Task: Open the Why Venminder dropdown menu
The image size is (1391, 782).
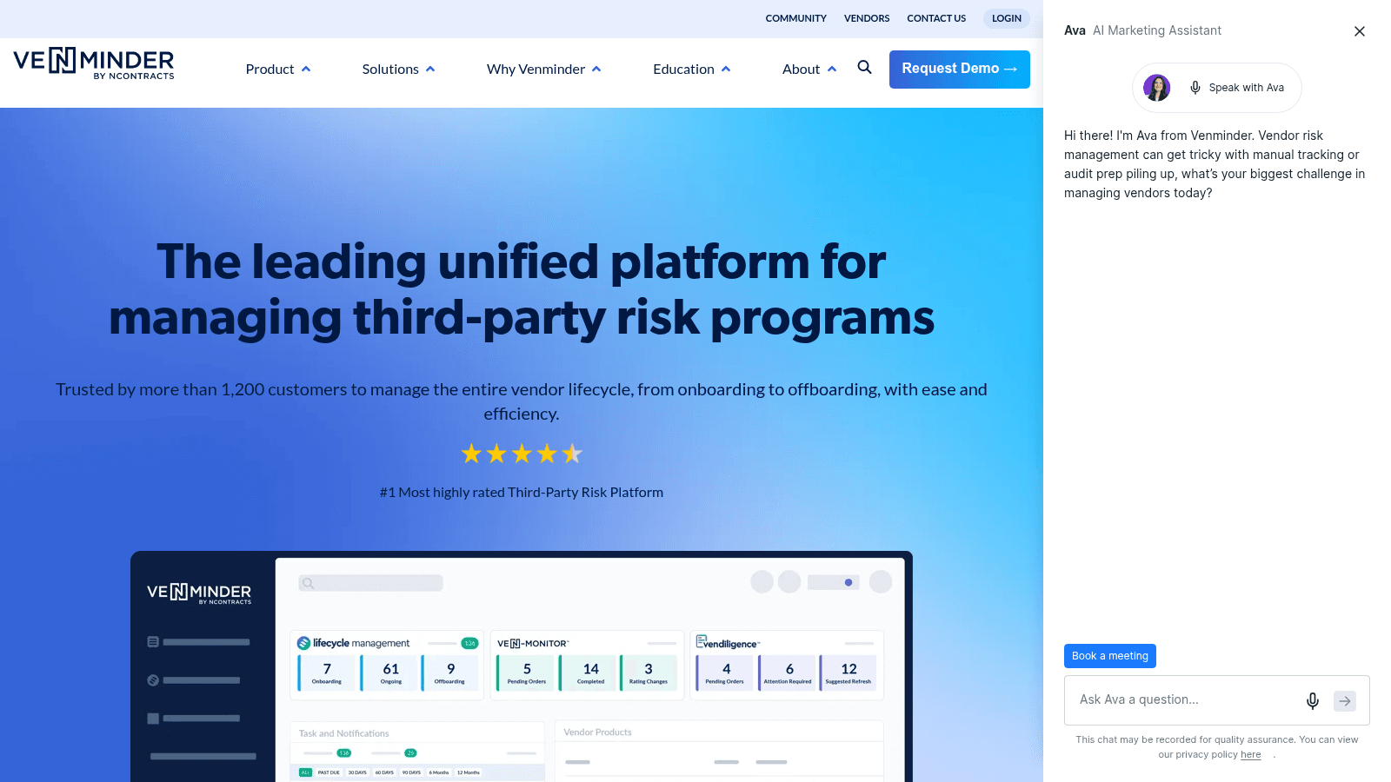Action: [x=544, y=70]
